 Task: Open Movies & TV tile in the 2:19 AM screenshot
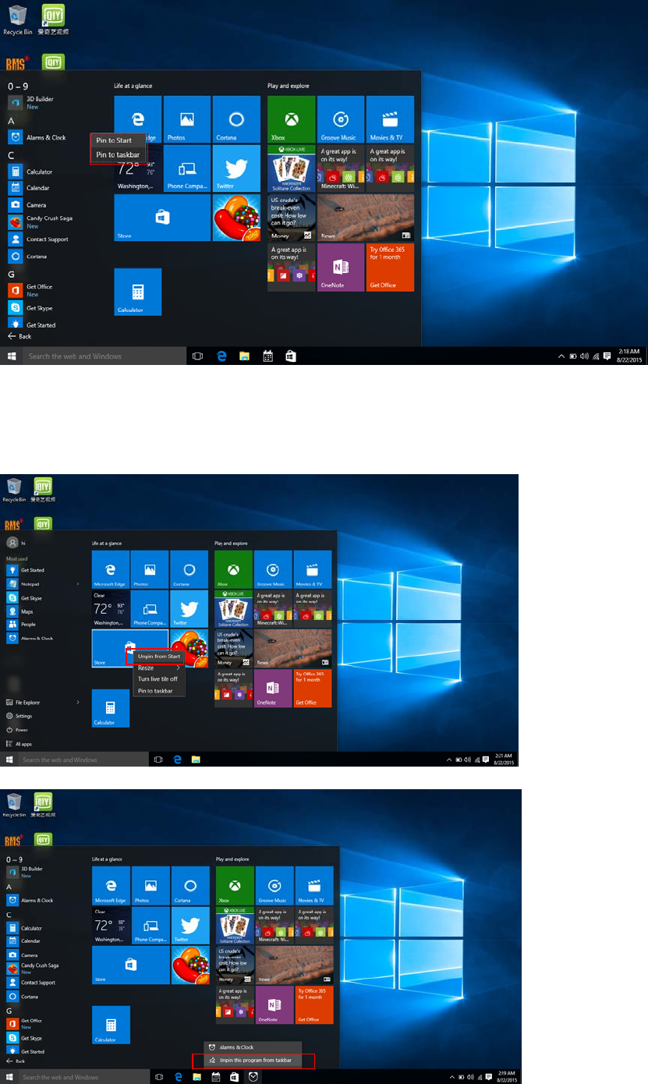pos(314,886)
